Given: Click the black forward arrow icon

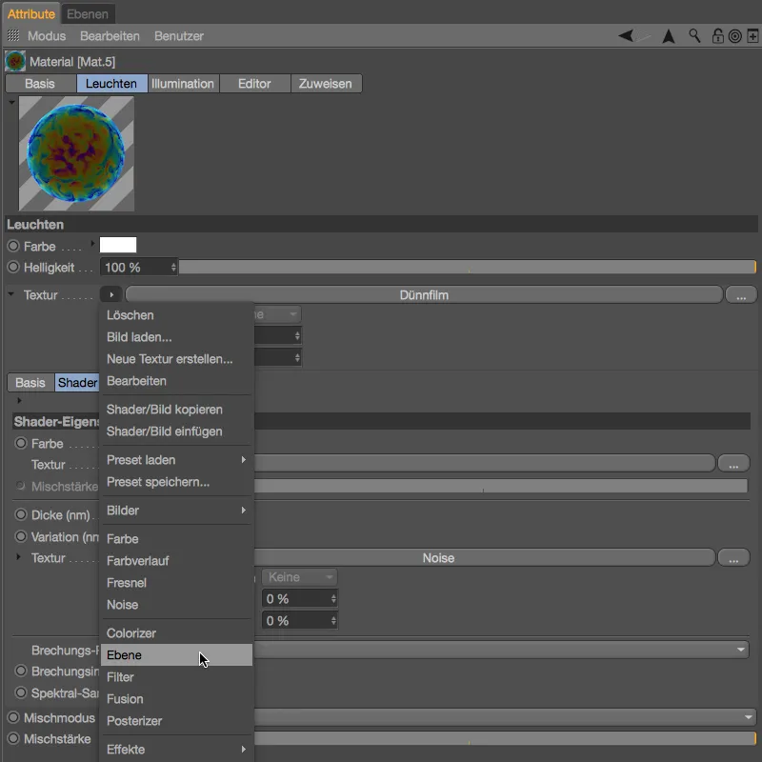Looking at the screenshot, I should point(669,36).
